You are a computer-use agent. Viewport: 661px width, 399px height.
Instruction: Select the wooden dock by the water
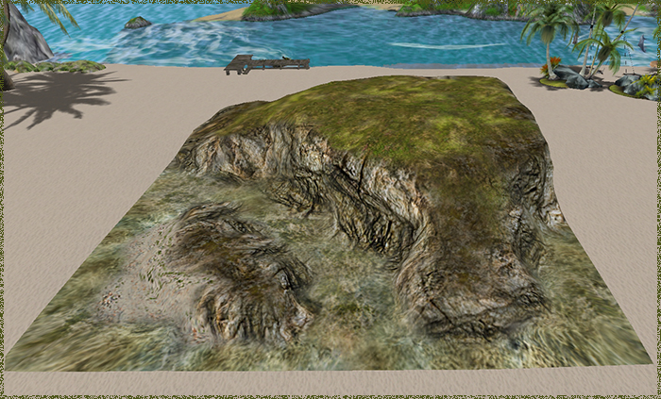[x=266, y=64]
